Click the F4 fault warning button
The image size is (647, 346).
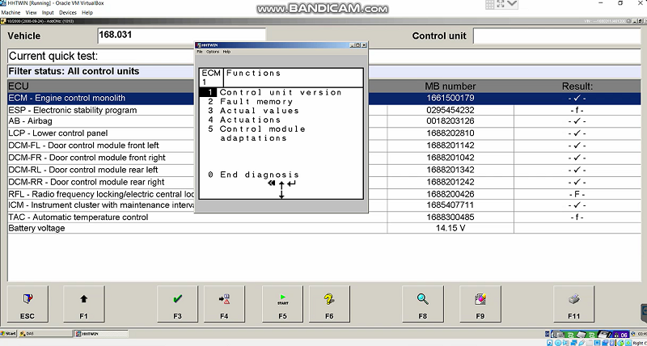click(224, 304)
